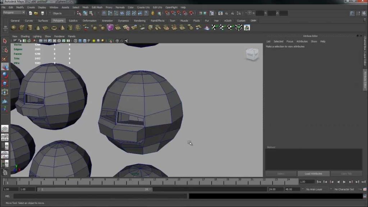The width and height of the screenshot is (368, 207).
Task: Click the view cube in the viewport
Action: point(252,54)
